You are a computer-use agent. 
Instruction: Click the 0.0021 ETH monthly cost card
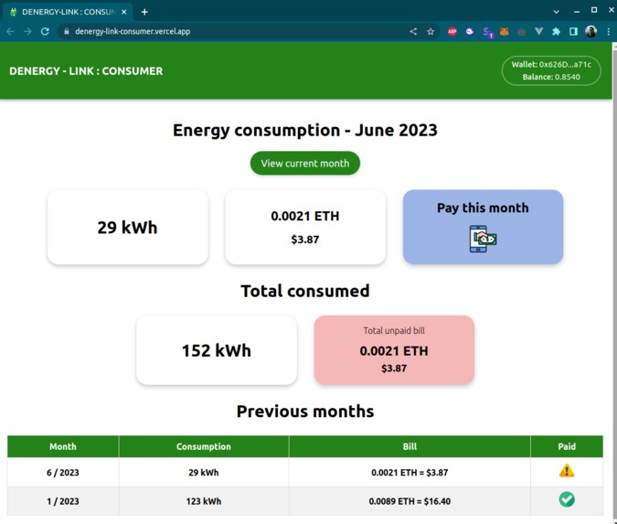(305, 227)
